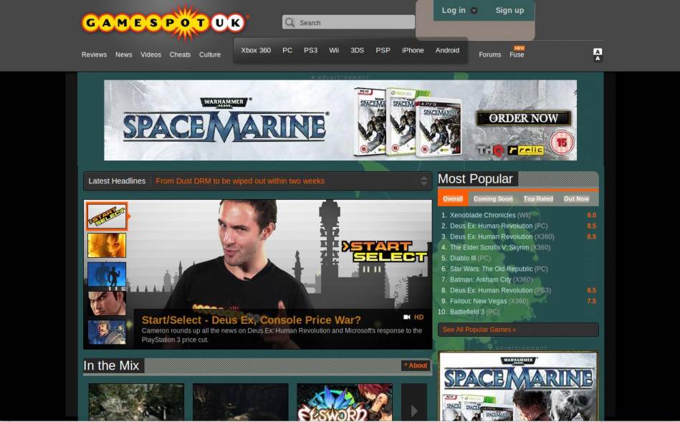The height and width of the screenshot is (422, 680).
Task: Open Fallout: New Vegas entry
Action: [489, 301]
